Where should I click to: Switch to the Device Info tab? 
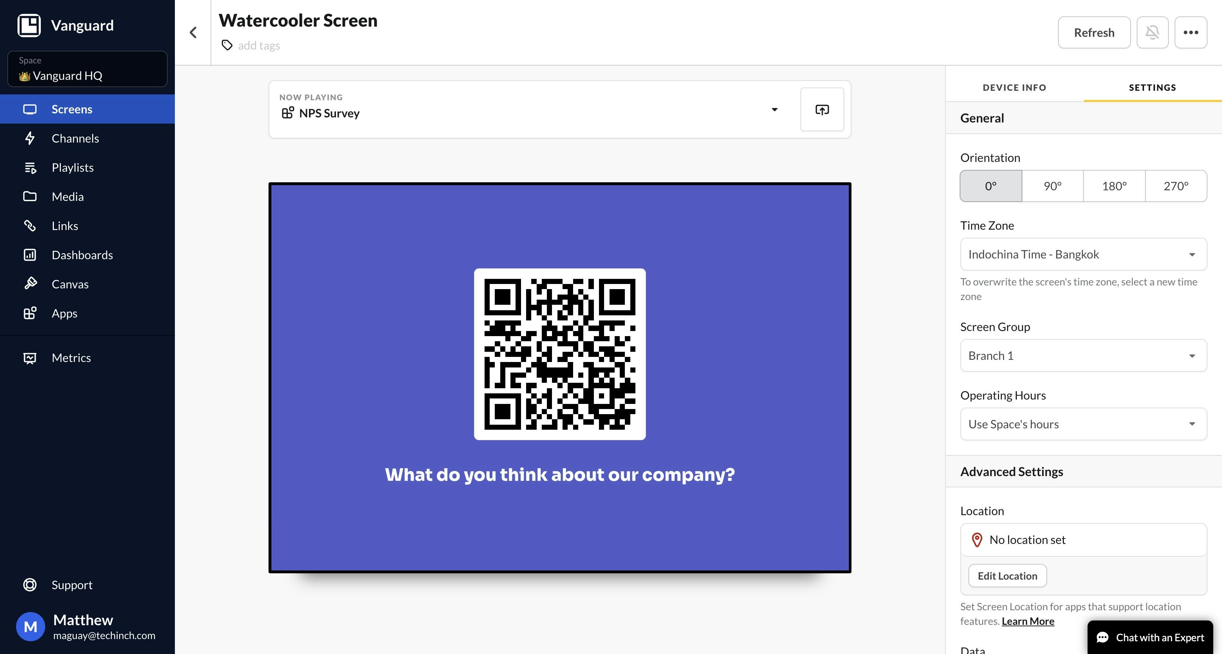pyautogui.click(x=1014, y=87)
